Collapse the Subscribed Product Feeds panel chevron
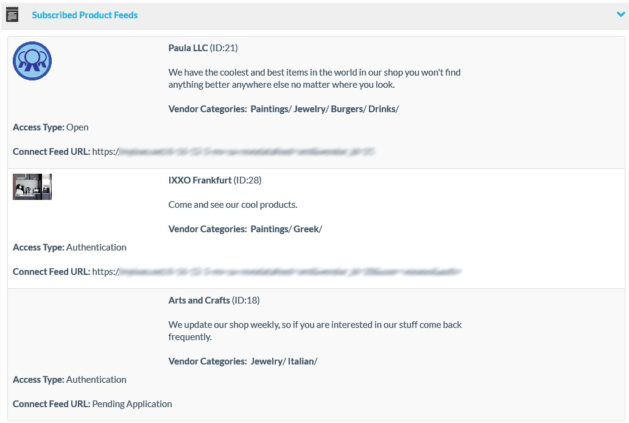Screen dimensions: 629x423 tap(620, 15)
